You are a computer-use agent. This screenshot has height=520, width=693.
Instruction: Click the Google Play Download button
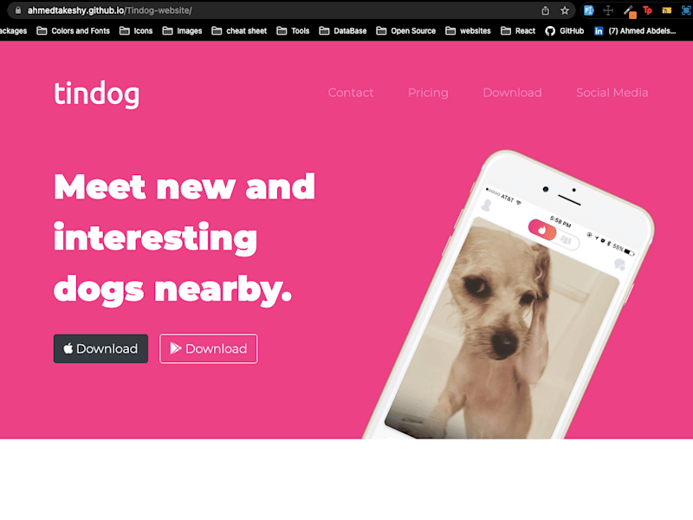(x=208, y=348)
